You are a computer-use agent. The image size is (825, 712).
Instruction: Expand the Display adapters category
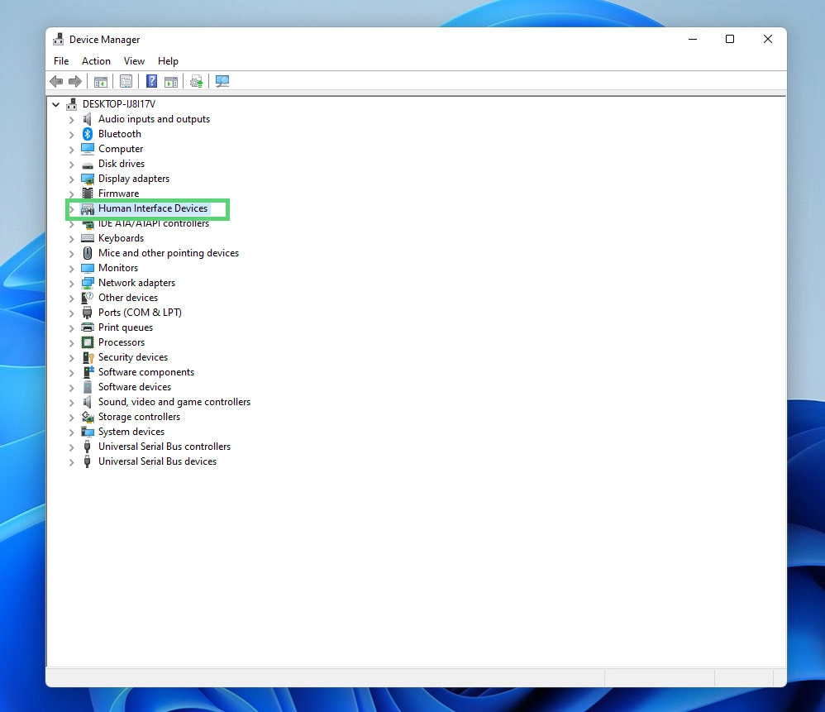point(72,179)
